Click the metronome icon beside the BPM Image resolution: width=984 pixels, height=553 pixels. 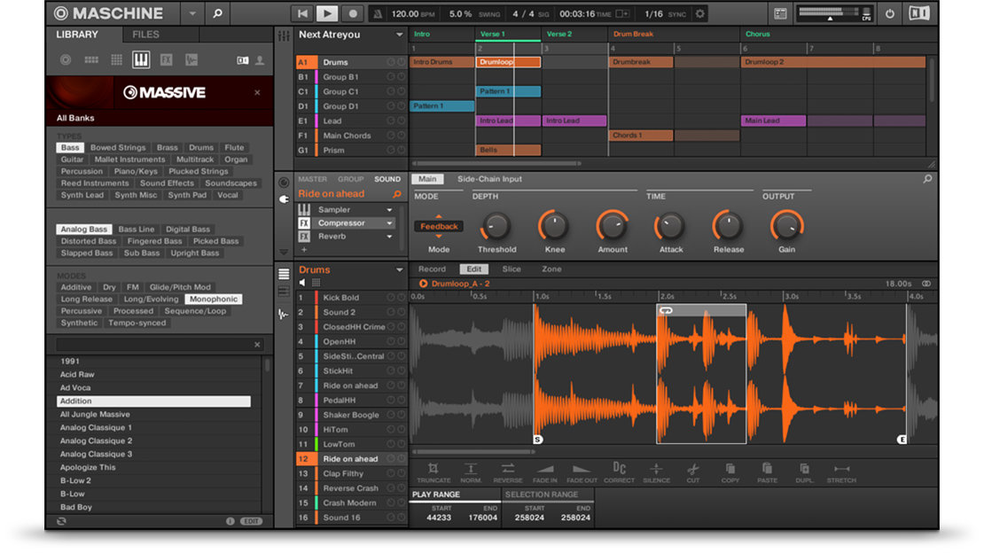pos(377,14)
